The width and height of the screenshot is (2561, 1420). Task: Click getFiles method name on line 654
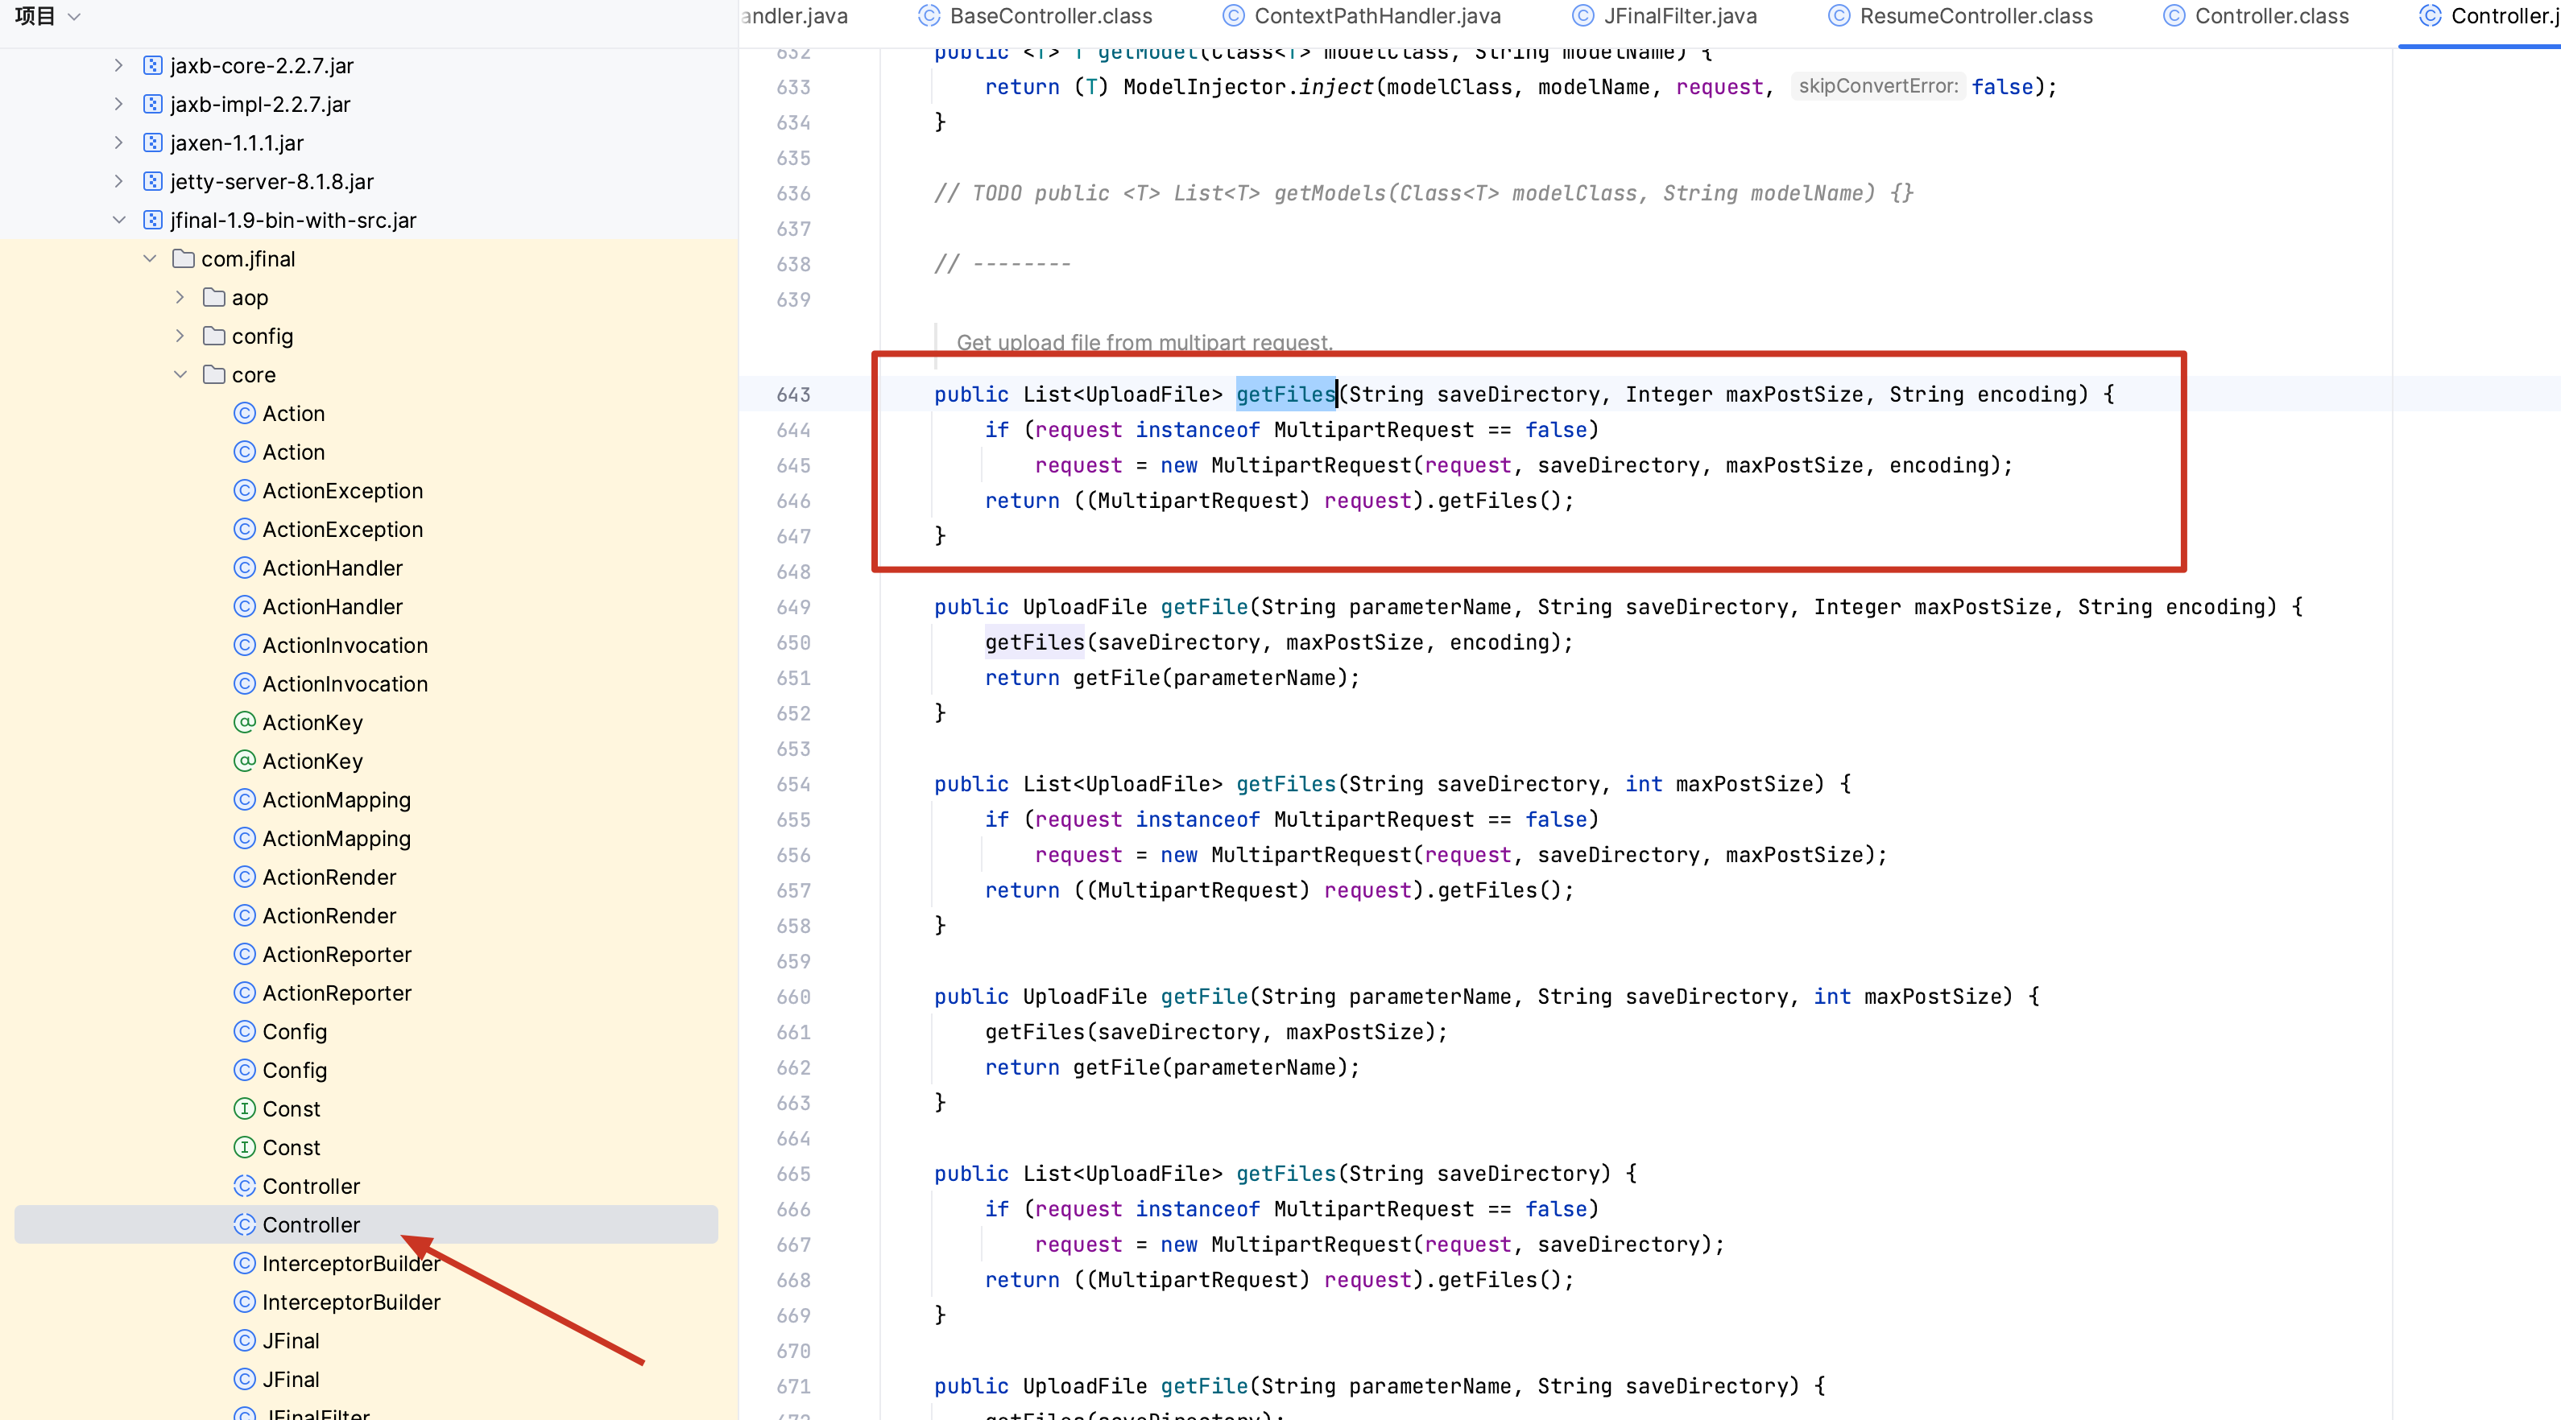(x=1285, y=784)
